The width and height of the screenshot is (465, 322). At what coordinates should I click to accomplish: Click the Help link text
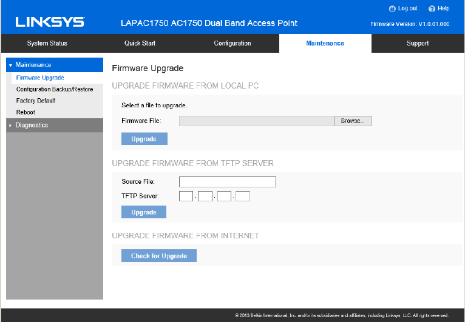(x=443, y=8)
